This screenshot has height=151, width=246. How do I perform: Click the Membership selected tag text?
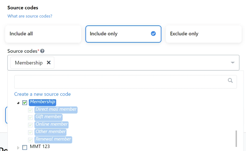pyautogui.click(x=29, y=63)
